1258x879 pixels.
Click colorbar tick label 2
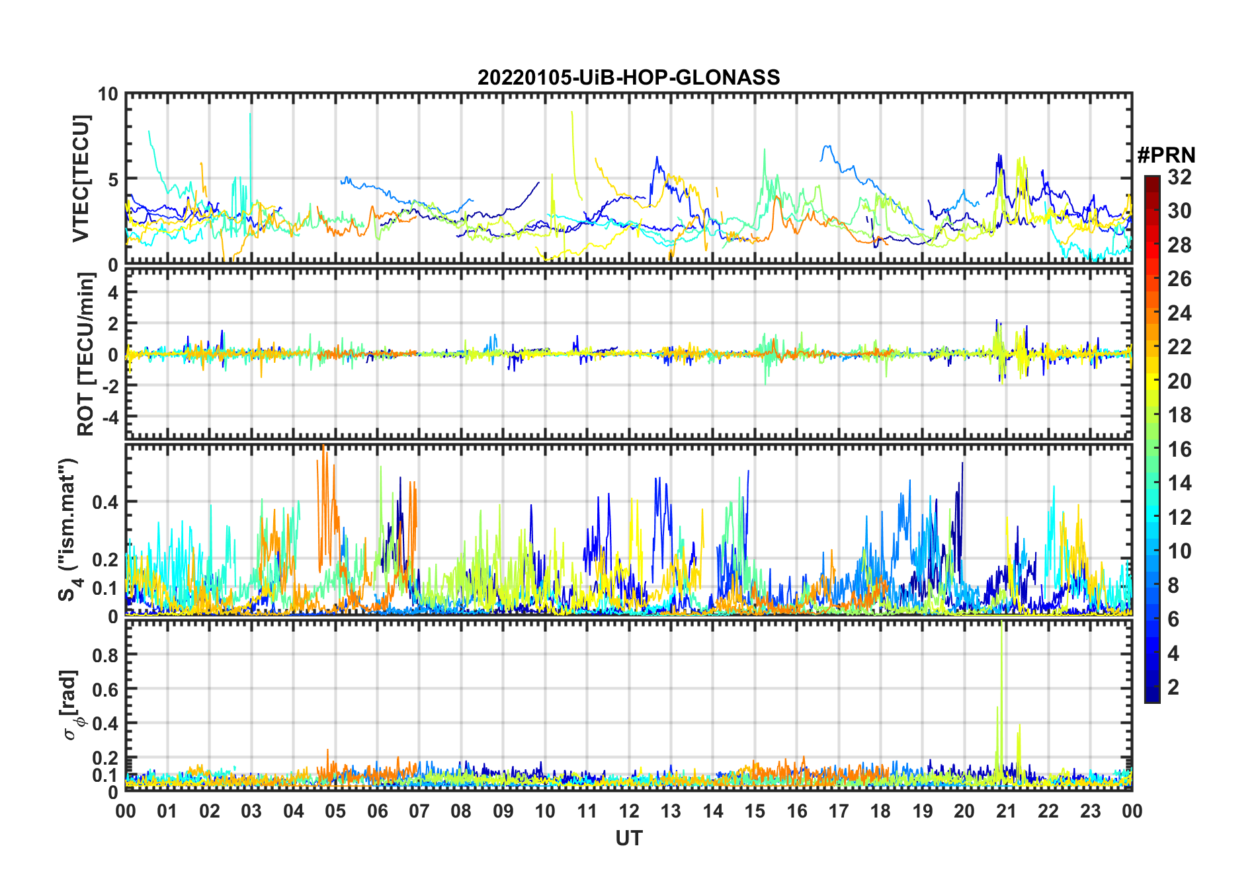pyautogui.click(x=1173, y=687)
